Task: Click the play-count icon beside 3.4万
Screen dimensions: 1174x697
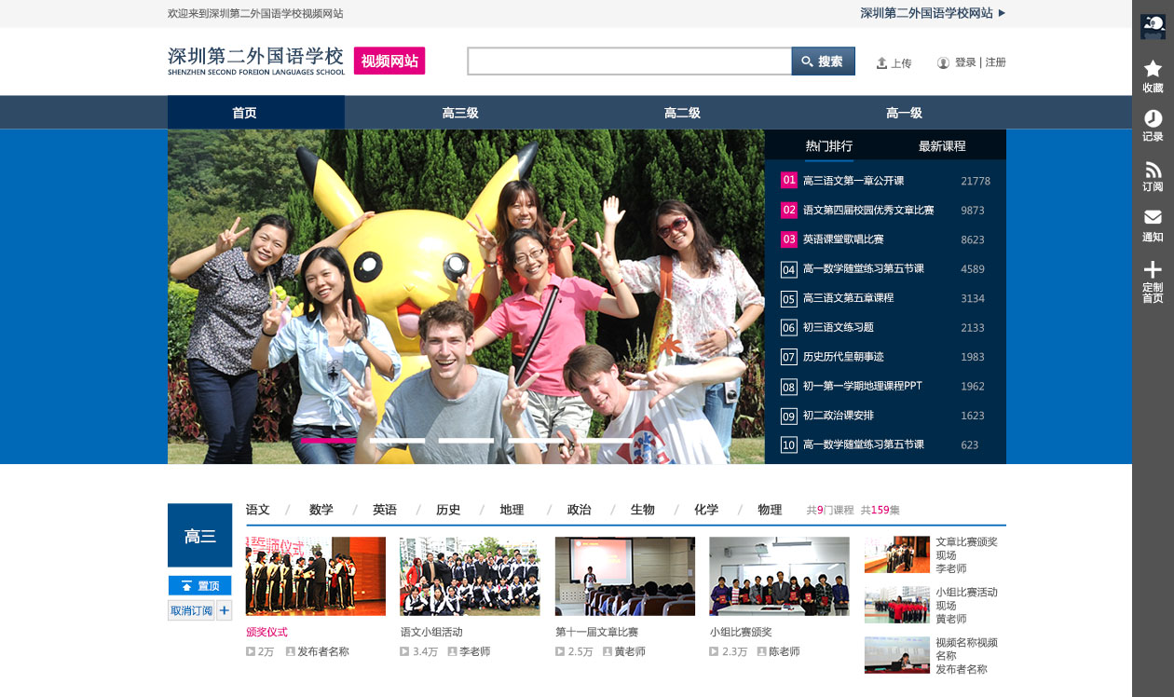Action: point(404,651)
